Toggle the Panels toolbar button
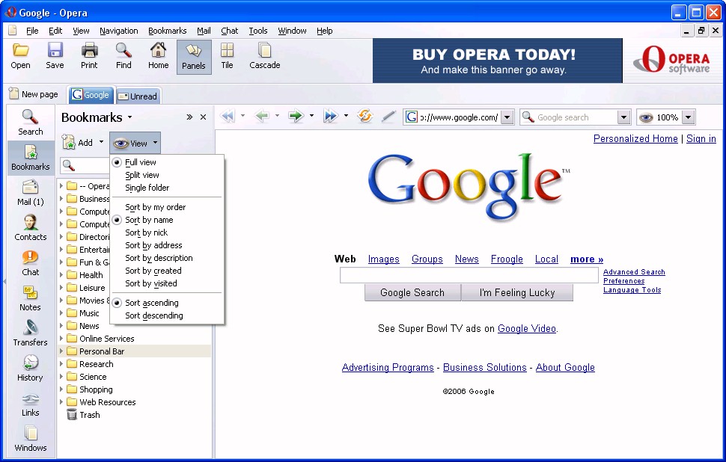 pyautogui.click(x=194, y=57)
